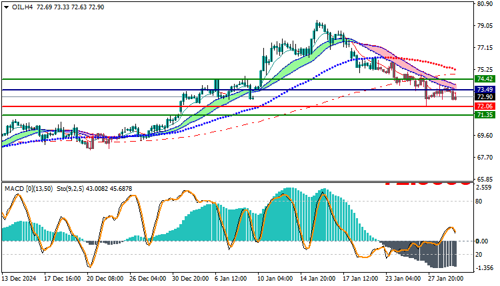Viewport: 500px width, 286px height.
Task: Select the 17 Jan 12:00 time axis label
Action: pos(361,279)
